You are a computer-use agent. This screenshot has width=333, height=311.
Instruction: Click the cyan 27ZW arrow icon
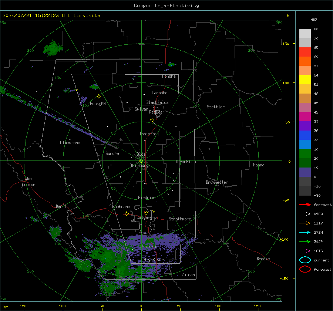(x=305, y=233)
